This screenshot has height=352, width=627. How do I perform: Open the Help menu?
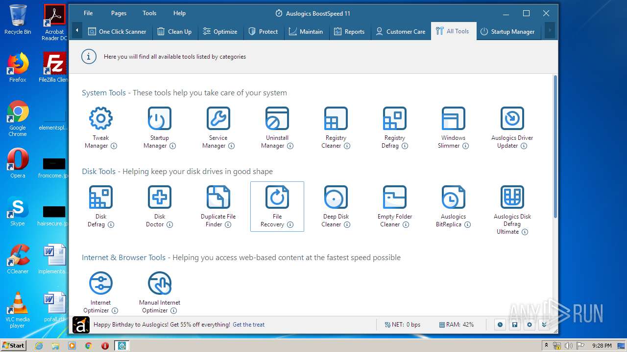[179, 13]
